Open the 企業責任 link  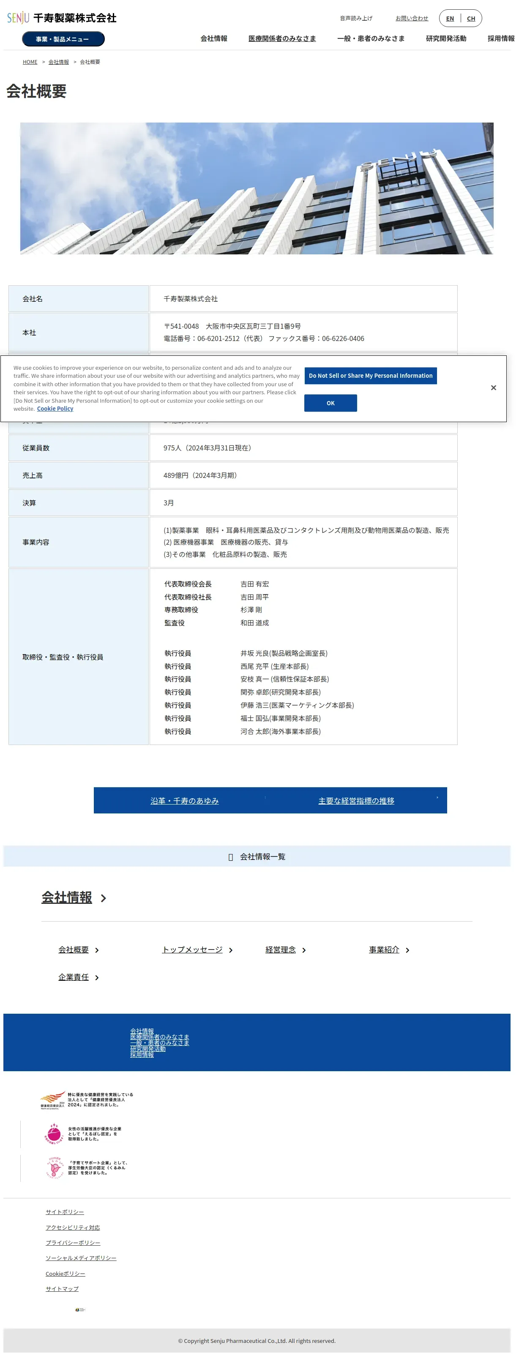click(74, 977)
